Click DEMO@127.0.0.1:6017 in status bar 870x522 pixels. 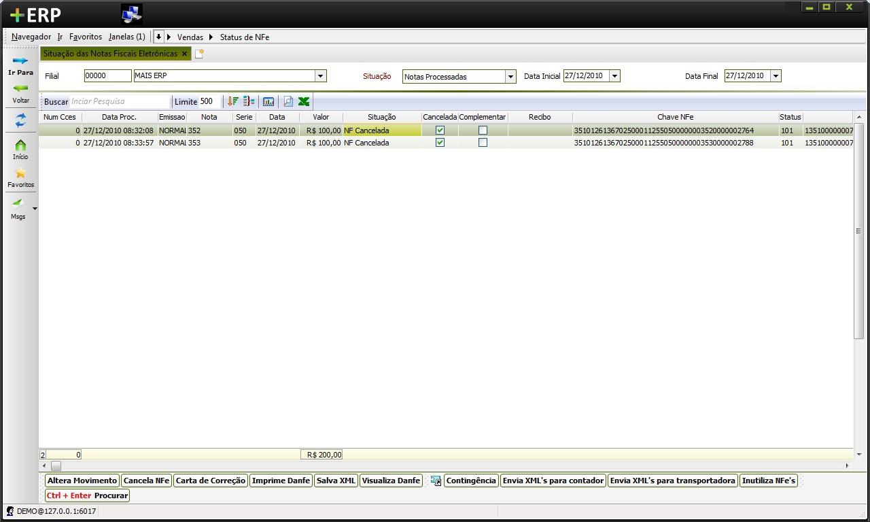(56, 511)
